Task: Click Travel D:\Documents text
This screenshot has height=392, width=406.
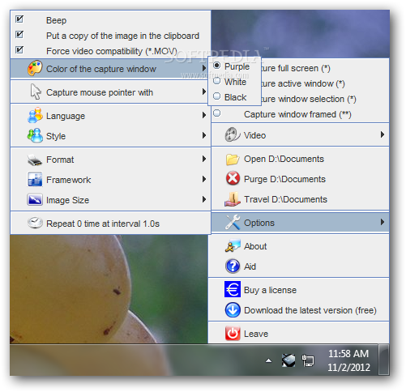Action: [x=285, y=199]
